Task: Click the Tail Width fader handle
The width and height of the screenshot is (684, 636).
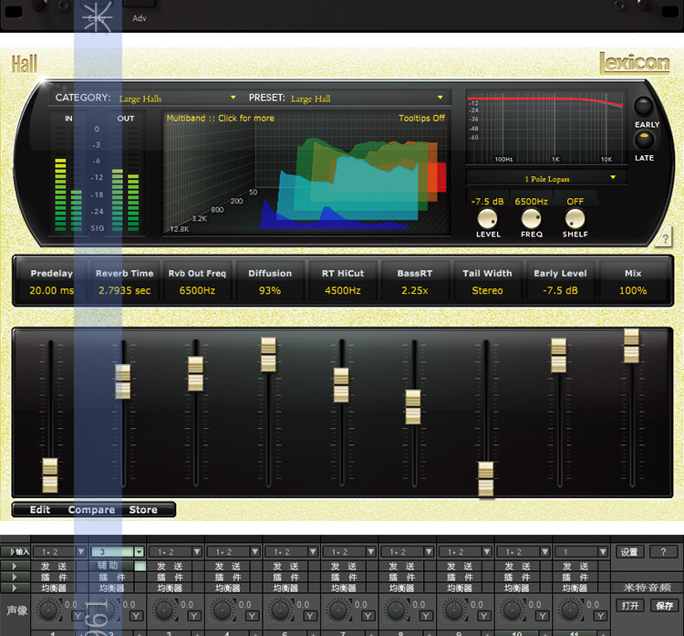Action: [x=485, y=479]
